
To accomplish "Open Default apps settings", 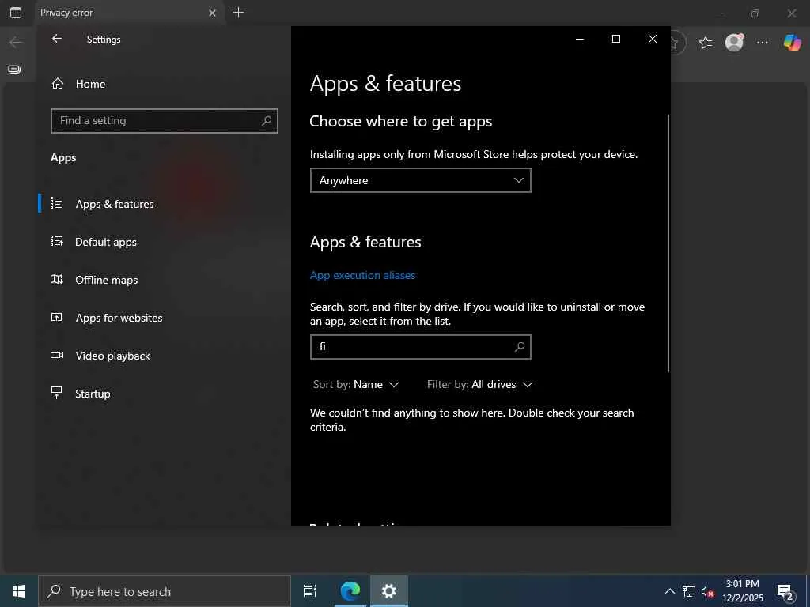I will 106,242.
